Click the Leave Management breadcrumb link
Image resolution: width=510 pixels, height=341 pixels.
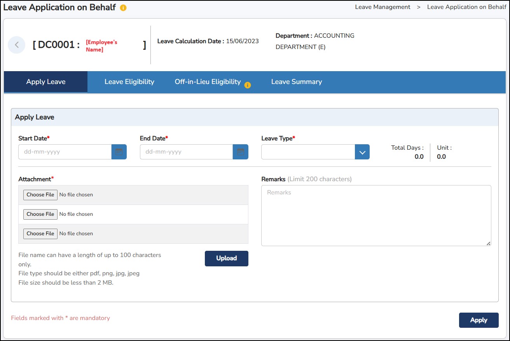click(382, 7)
